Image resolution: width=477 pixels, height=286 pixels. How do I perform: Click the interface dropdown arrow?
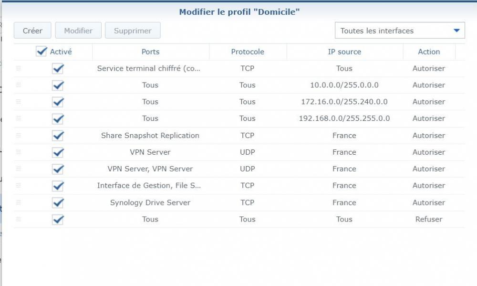pos(456,31)
